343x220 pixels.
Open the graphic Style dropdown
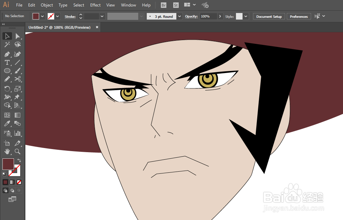[246, 16]
